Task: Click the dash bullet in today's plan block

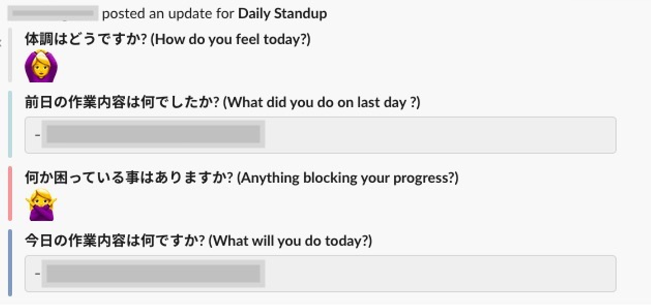Action: [37, 273]
